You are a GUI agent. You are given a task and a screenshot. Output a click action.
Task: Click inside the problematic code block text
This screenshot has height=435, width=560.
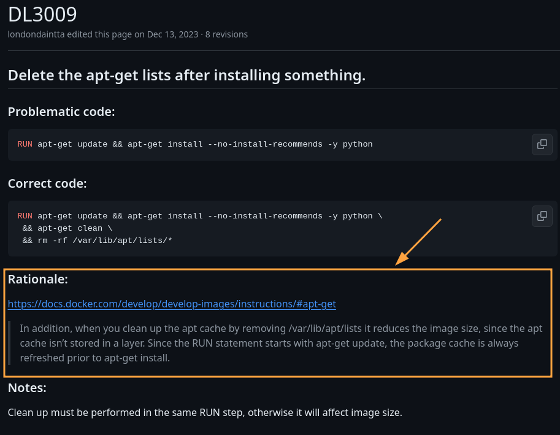(x=202, y=145)
